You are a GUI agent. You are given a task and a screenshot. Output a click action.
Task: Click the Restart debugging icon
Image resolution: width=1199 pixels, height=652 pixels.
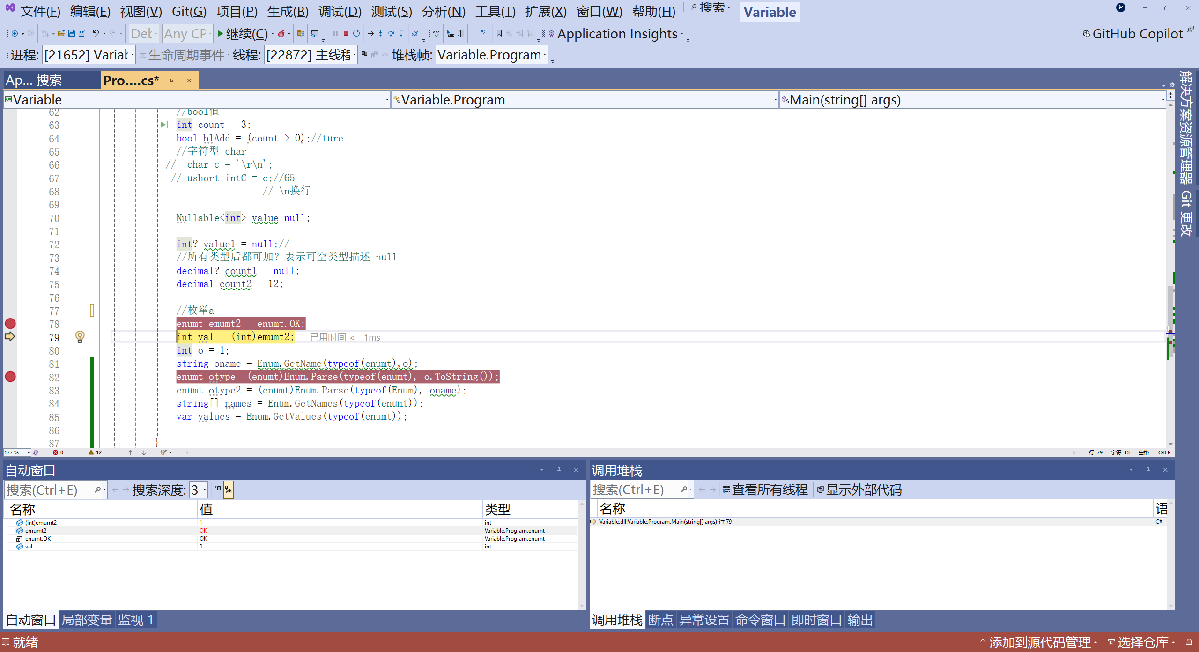point(356,33)
